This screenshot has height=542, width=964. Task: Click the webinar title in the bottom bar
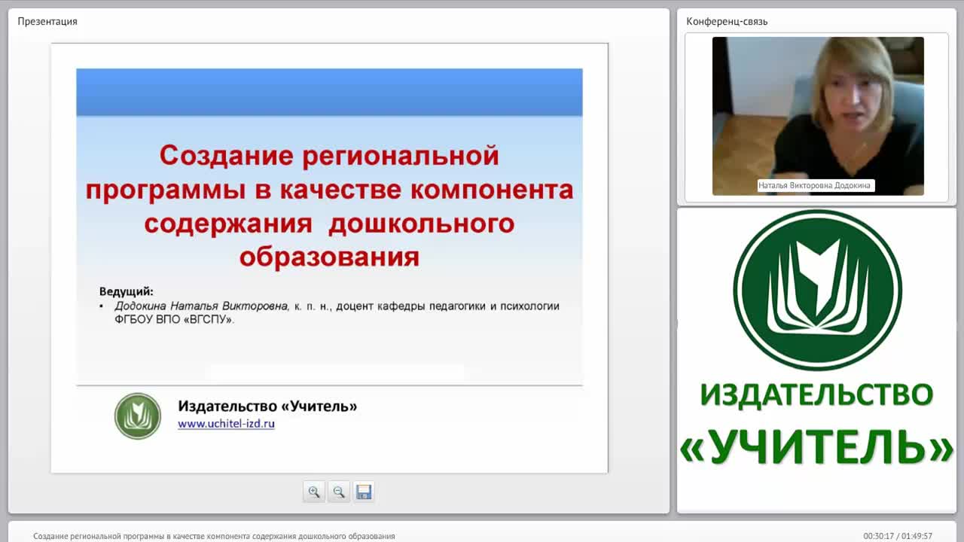(x=214, y=536)
